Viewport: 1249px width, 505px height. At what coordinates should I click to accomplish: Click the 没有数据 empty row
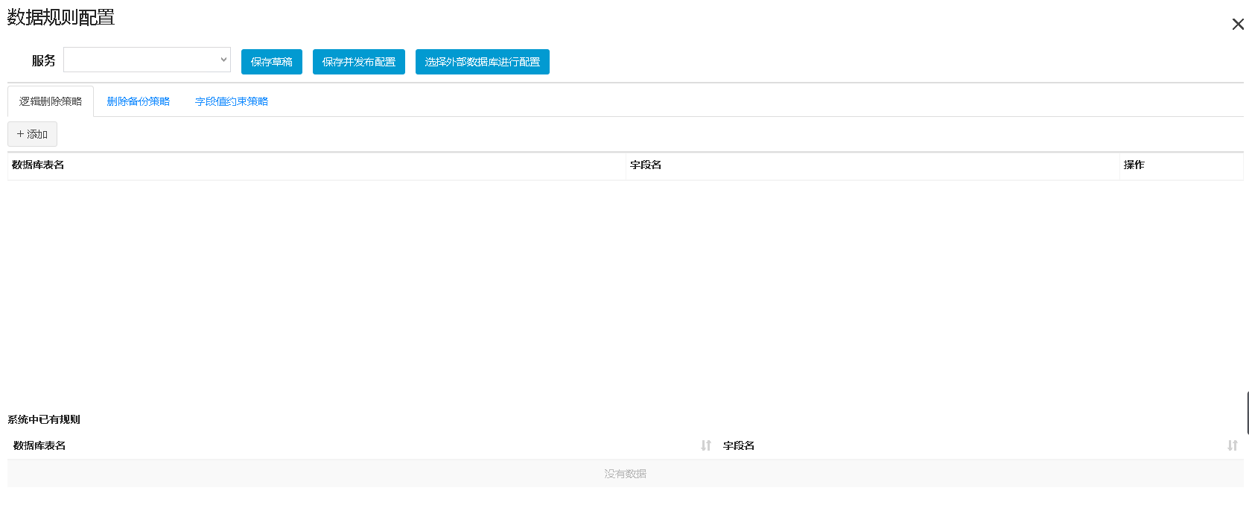625,474
